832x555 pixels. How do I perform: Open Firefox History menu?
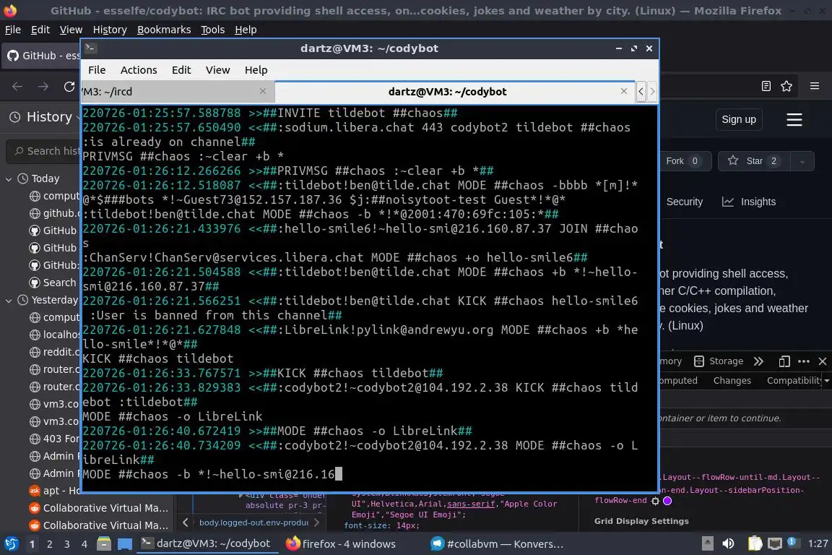tap(110, 30)
